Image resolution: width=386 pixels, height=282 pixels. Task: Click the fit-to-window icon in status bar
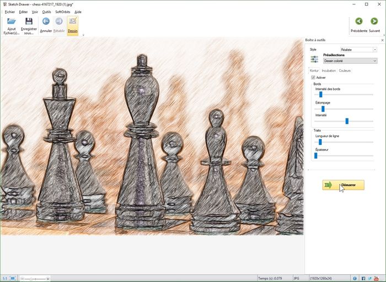[13, 278]
